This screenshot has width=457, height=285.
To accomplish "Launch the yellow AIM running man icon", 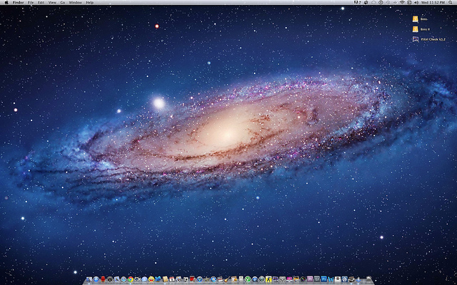I will pos(268,279).
